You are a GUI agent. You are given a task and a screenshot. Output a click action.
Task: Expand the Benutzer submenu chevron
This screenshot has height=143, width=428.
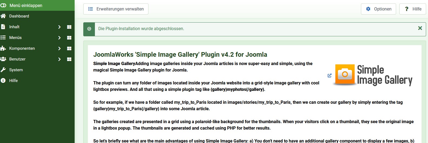[59, 59]
